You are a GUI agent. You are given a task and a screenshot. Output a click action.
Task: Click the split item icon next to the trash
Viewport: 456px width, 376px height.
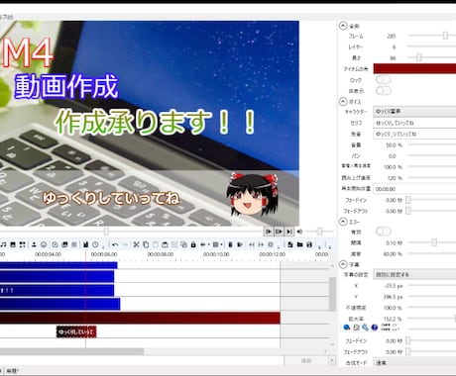[x=240, y=244]
